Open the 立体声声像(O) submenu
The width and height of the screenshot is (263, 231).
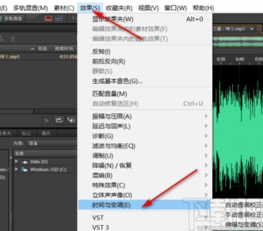(145, 195)
